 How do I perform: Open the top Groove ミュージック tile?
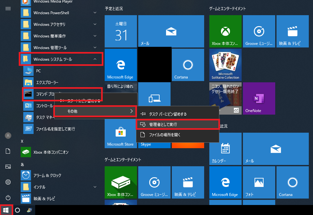(x=259, y=31)
